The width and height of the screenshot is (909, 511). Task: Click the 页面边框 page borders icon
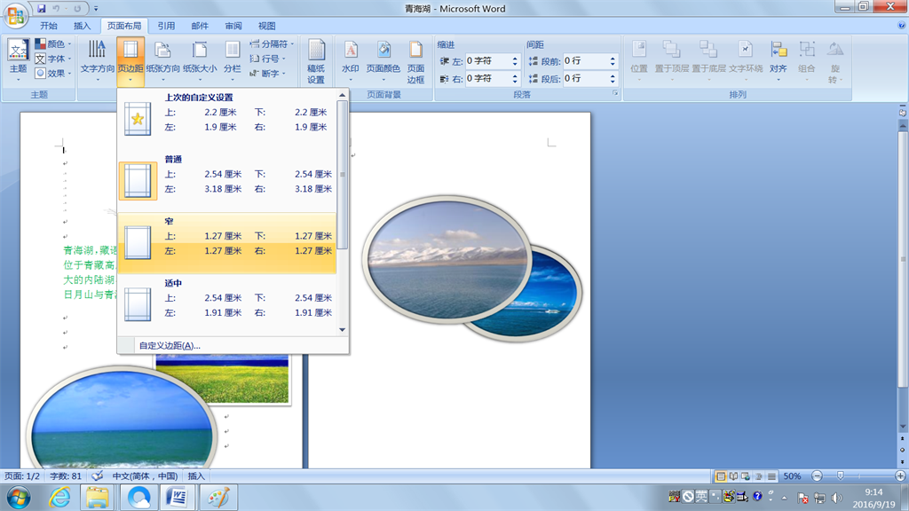point(415,53)
